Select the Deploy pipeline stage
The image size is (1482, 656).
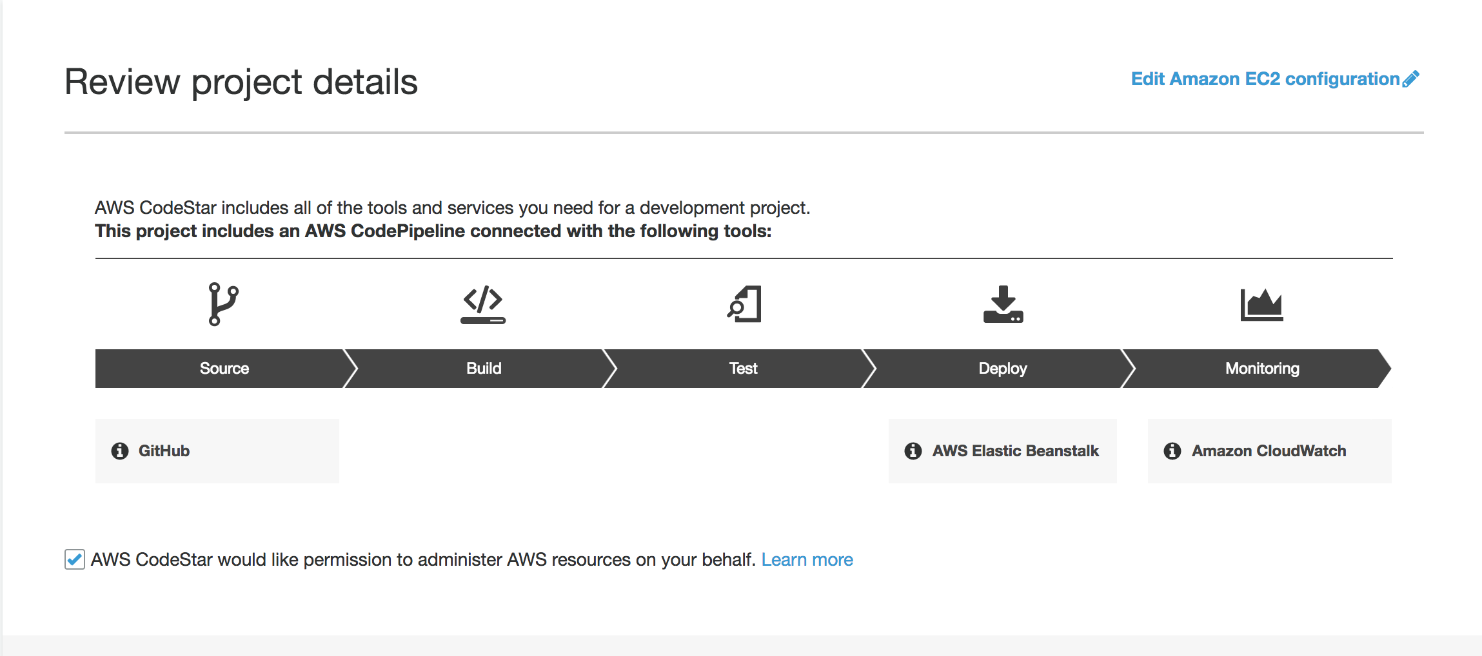pos(1002,368)
